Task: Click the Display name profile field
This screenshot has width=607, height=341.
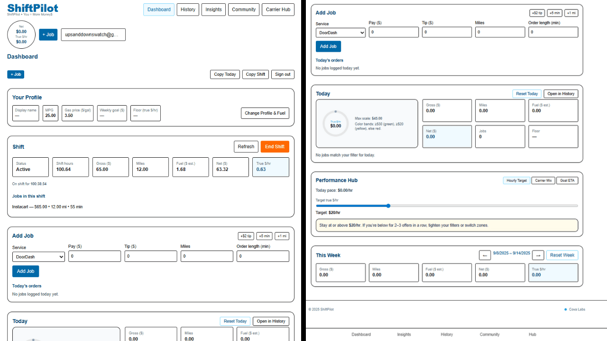Action: point(26,113)
